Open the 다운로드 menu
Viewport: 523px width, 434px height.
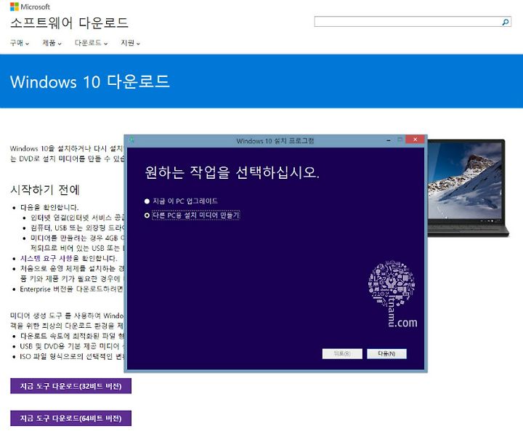(x=91, y=43)
